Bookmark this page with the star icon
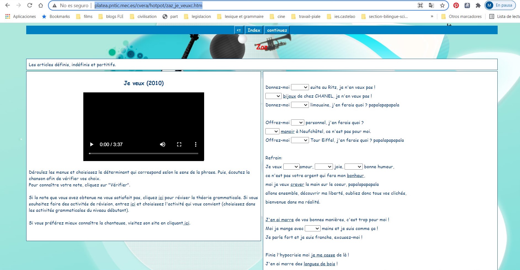Screen dimensions: 520x270 pyautogui.click(x=442, y=6)
